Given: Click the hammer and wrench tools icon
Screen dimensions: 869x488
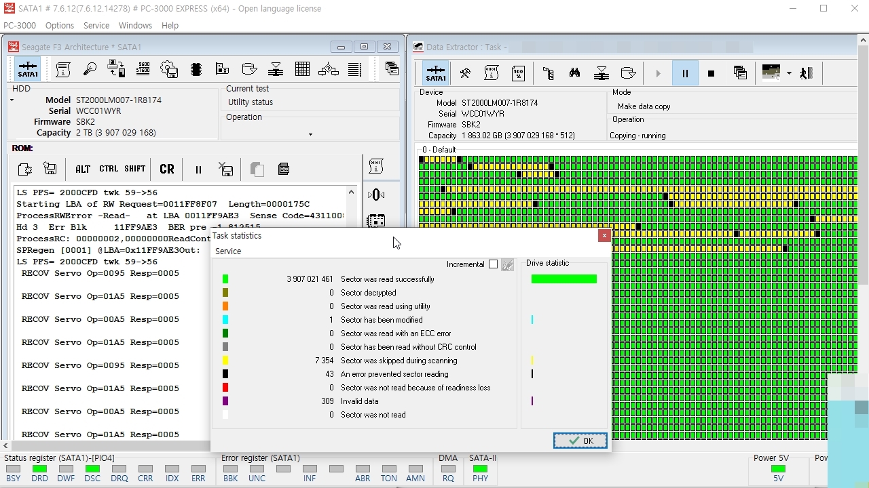Looking at the screenshot, I should coord(465,73).
